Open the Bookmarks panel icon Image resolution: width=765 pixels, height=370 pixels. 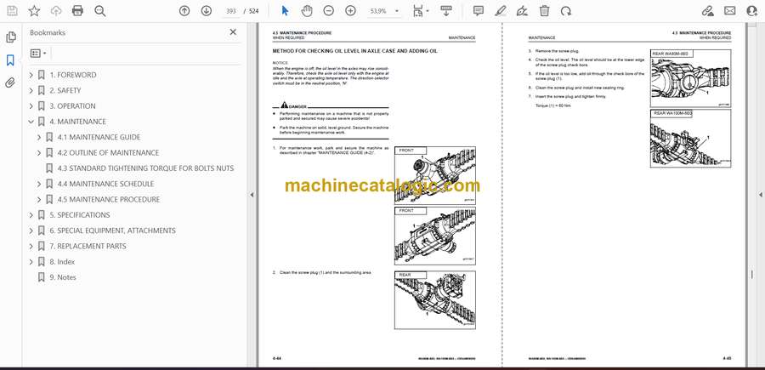coord(11,60)
